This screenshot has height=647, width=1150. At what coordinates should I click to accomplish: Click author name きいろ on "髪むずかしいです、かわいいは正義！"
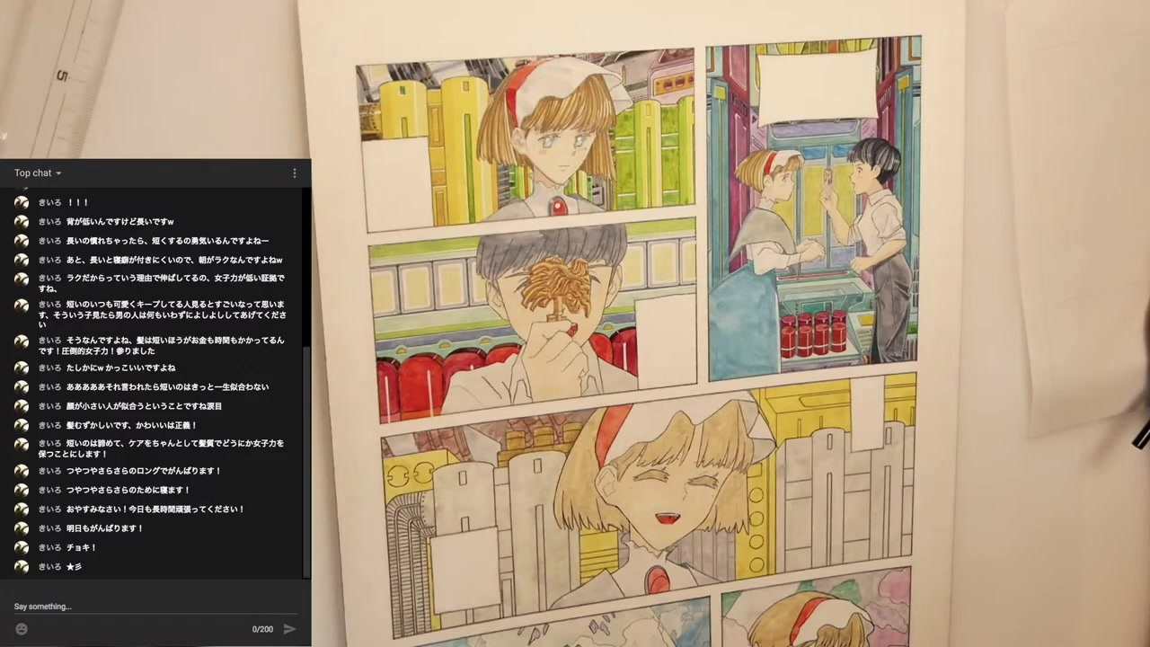pos(49,425)
